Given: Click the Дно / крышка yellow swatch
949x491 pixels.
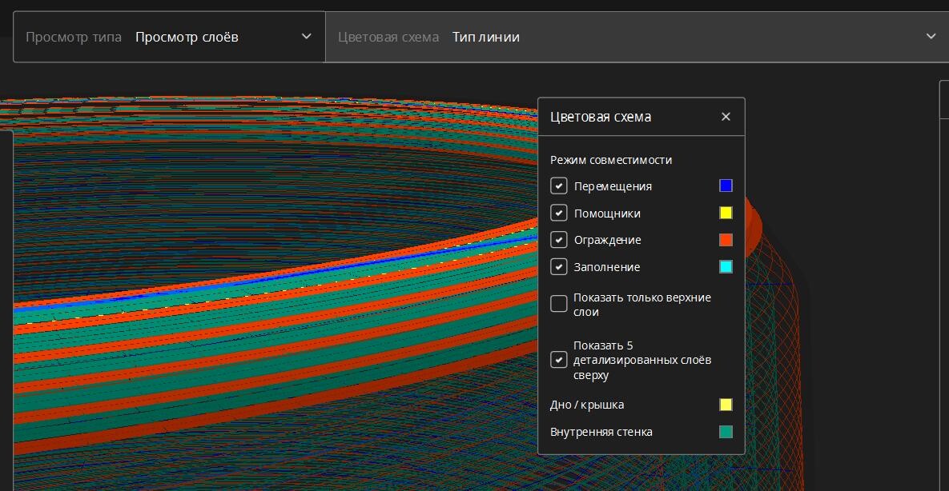Looking at the screenshot, I should 726,405.
